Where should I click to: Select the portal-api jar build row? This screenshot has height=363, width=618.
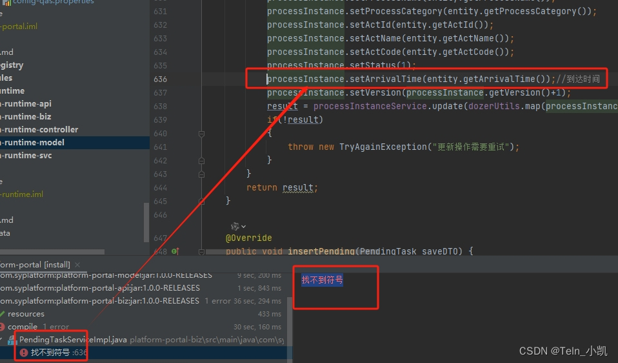pyautogui.click(x=143, y=288)
